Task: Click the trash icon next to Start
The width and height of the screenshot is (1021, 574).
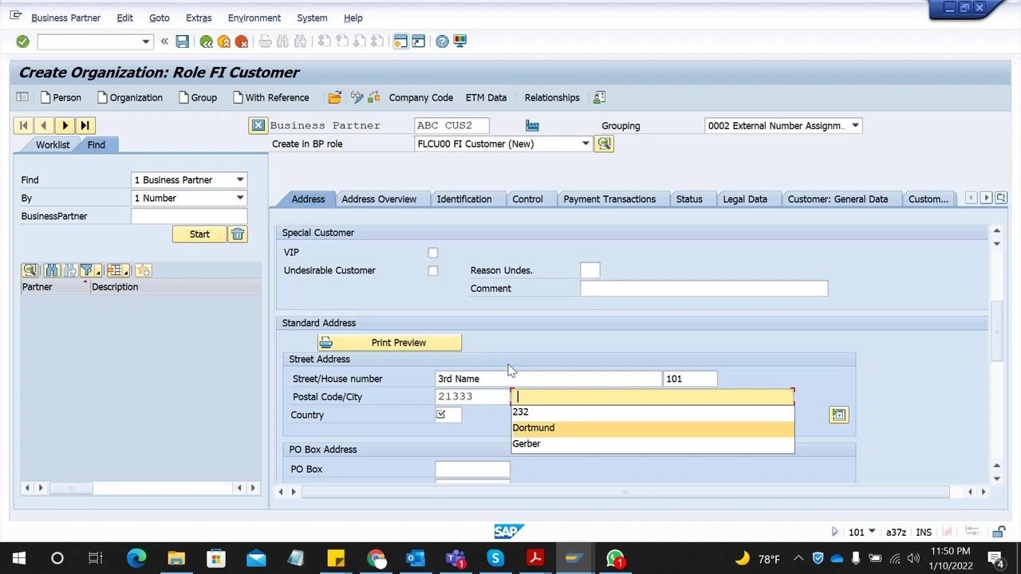Action: click(238, 234)
